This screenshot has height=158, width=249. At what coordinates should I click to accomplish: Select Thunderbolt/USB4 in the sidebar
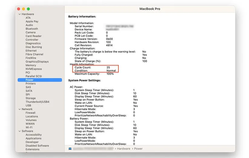coord(37,102)
